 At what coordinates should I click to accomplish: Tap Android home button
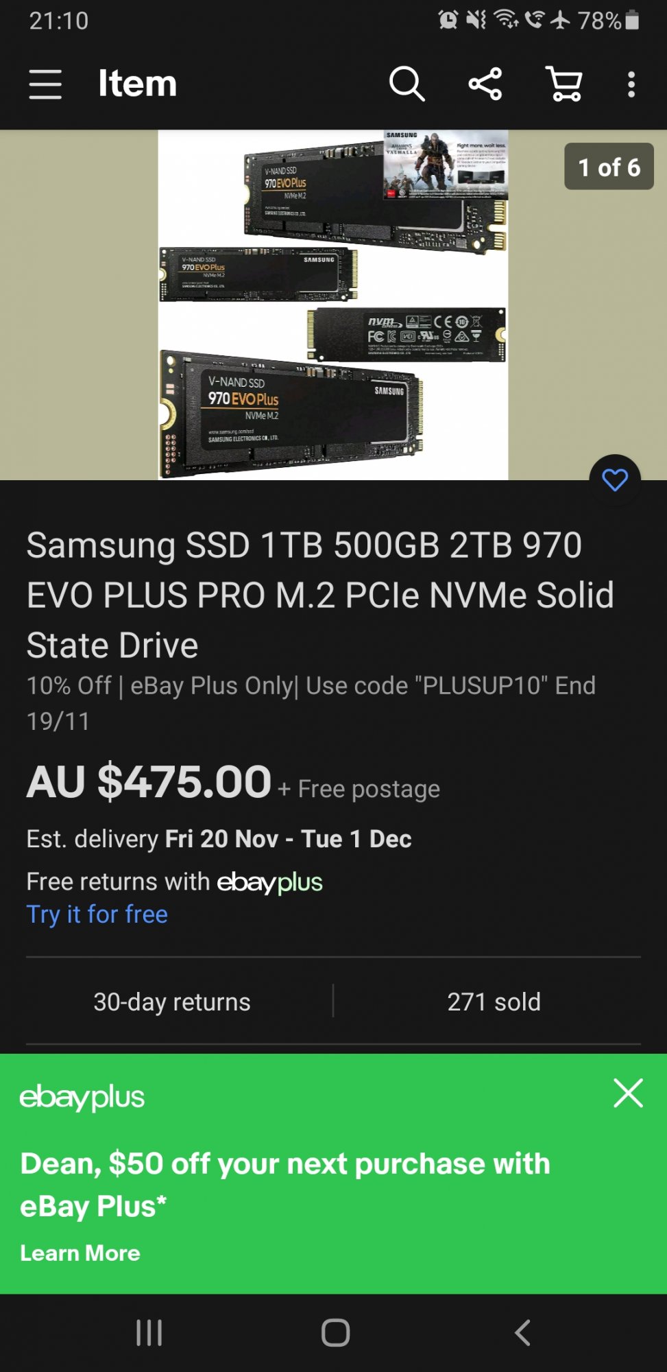[x=335, y=1333]
